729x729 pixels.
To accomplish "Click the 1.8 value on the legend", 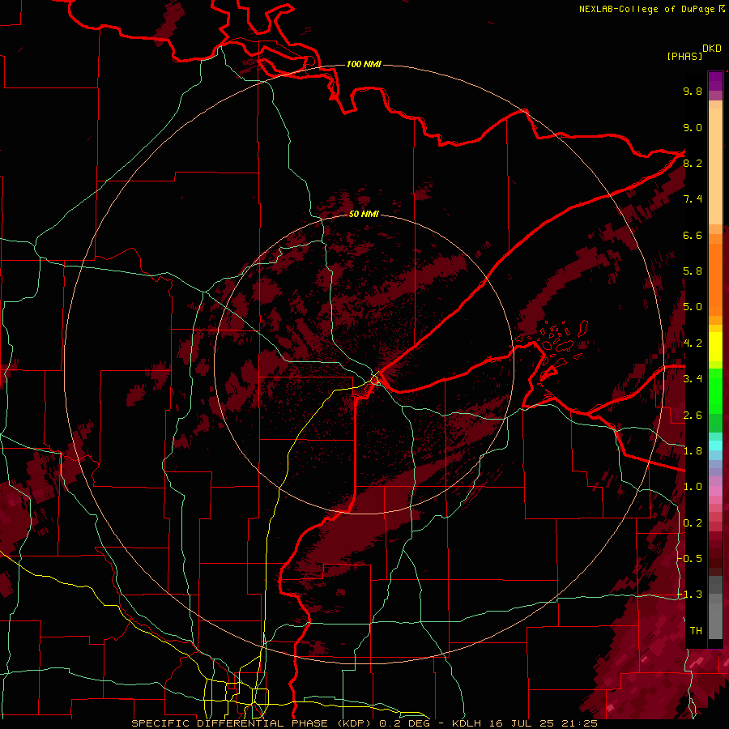I will pyautogui.click(x=693, y=451).
